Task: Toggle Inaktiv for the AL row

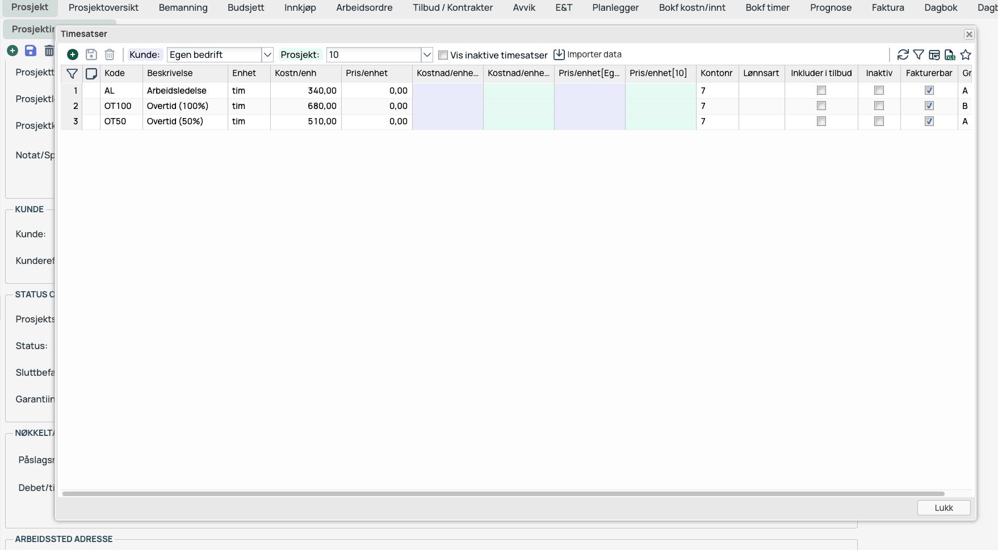Action: tap(879, 90)
